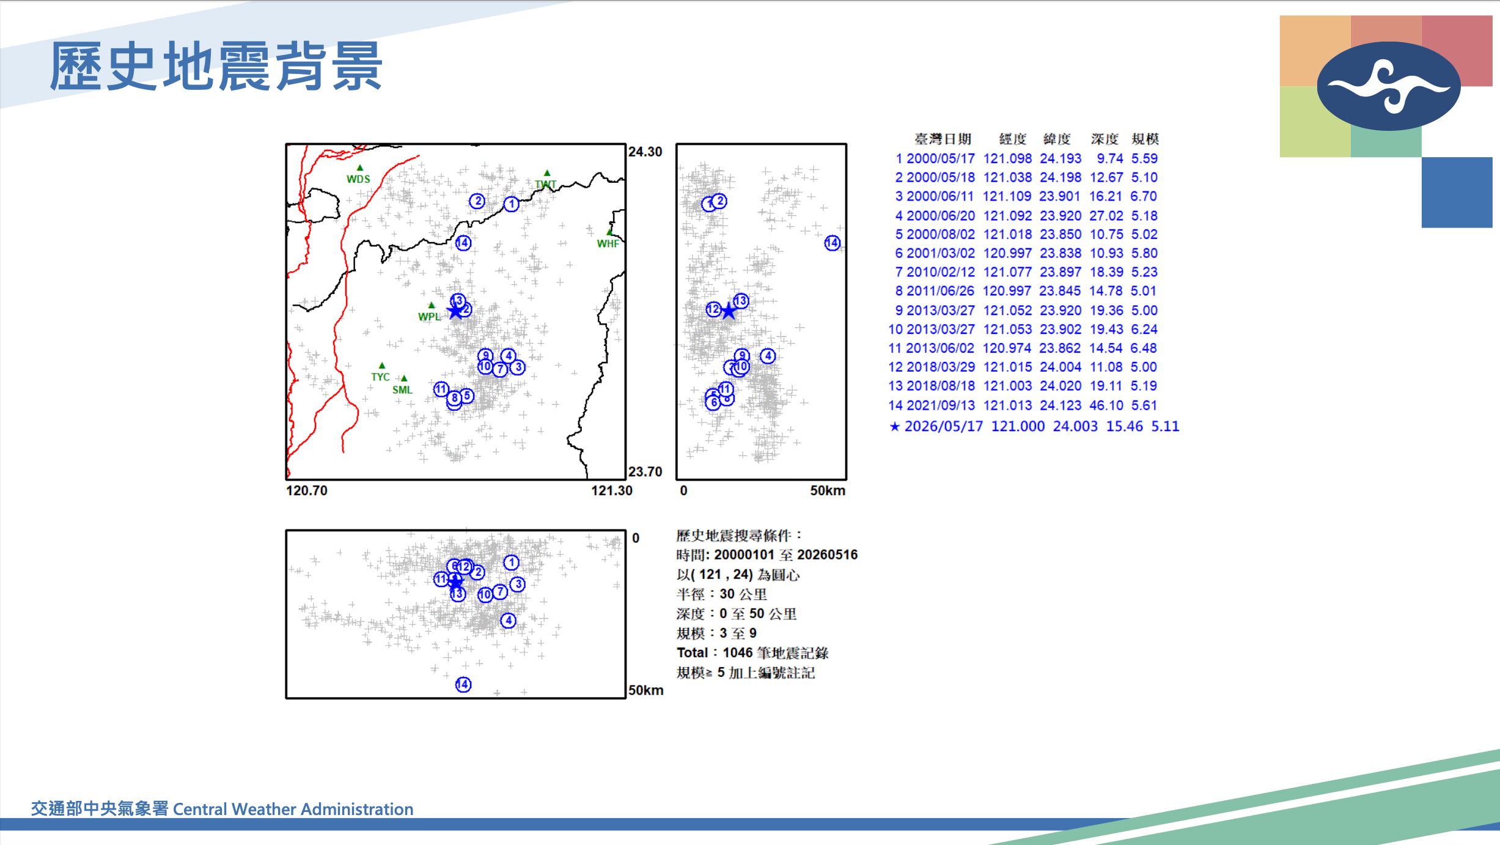Click event marker 13 in right depth profile
The height and width of the screenshot is (845, 1500).
coord(741,301)
